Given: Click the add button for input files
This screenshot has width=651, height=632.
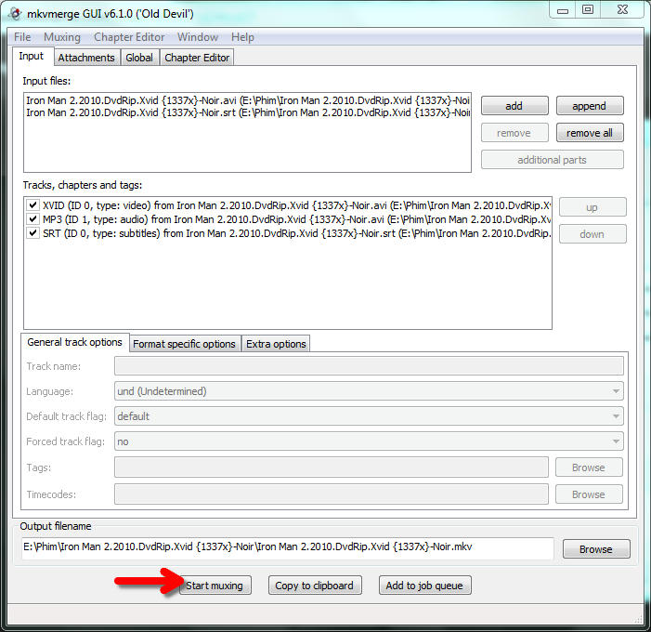Looking at the screenshot, I should [514, 106].
